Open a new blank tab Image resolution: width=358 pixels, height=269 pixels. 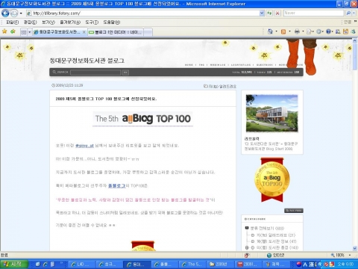click(x=148, y=32)
